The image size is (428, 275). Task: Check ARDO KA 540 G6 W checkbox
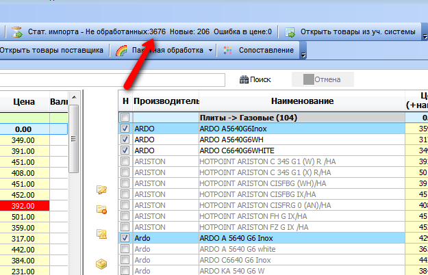click(125, 271)
